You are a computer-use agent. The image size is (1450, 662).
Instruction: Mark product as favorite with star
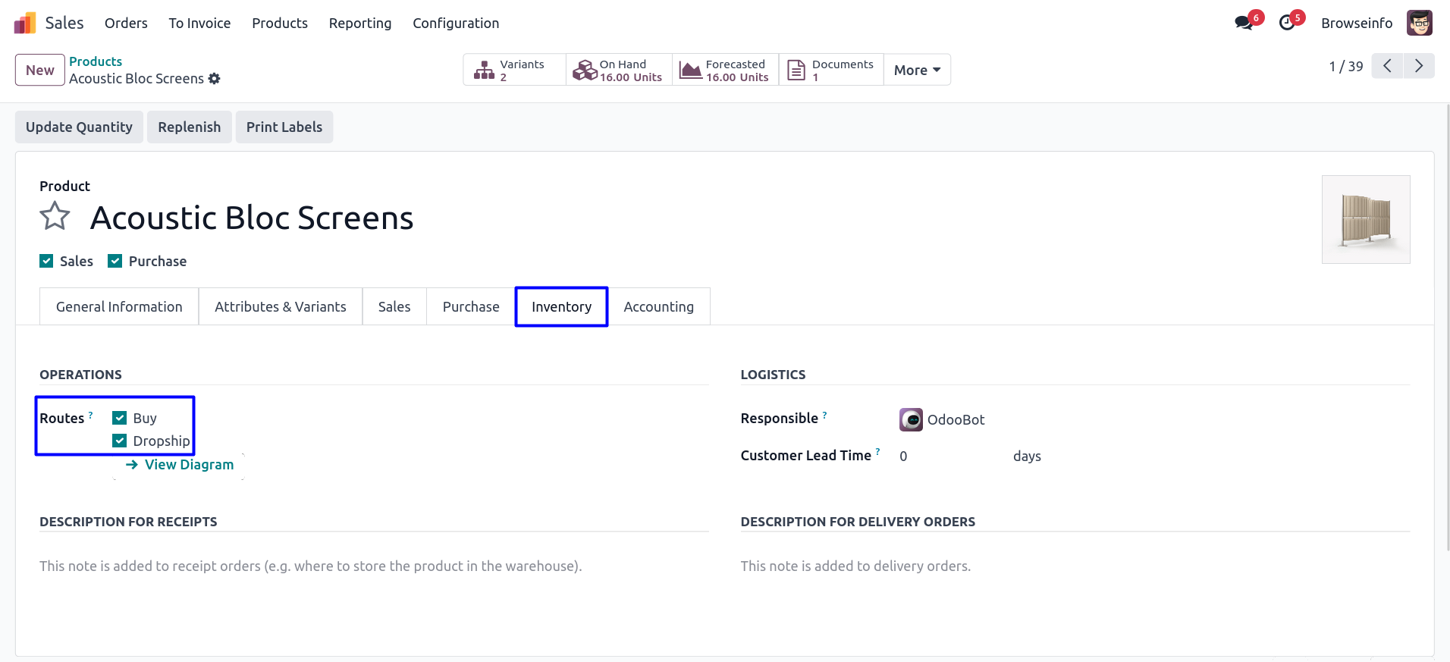pyautogui.click(x=55, y=217)
